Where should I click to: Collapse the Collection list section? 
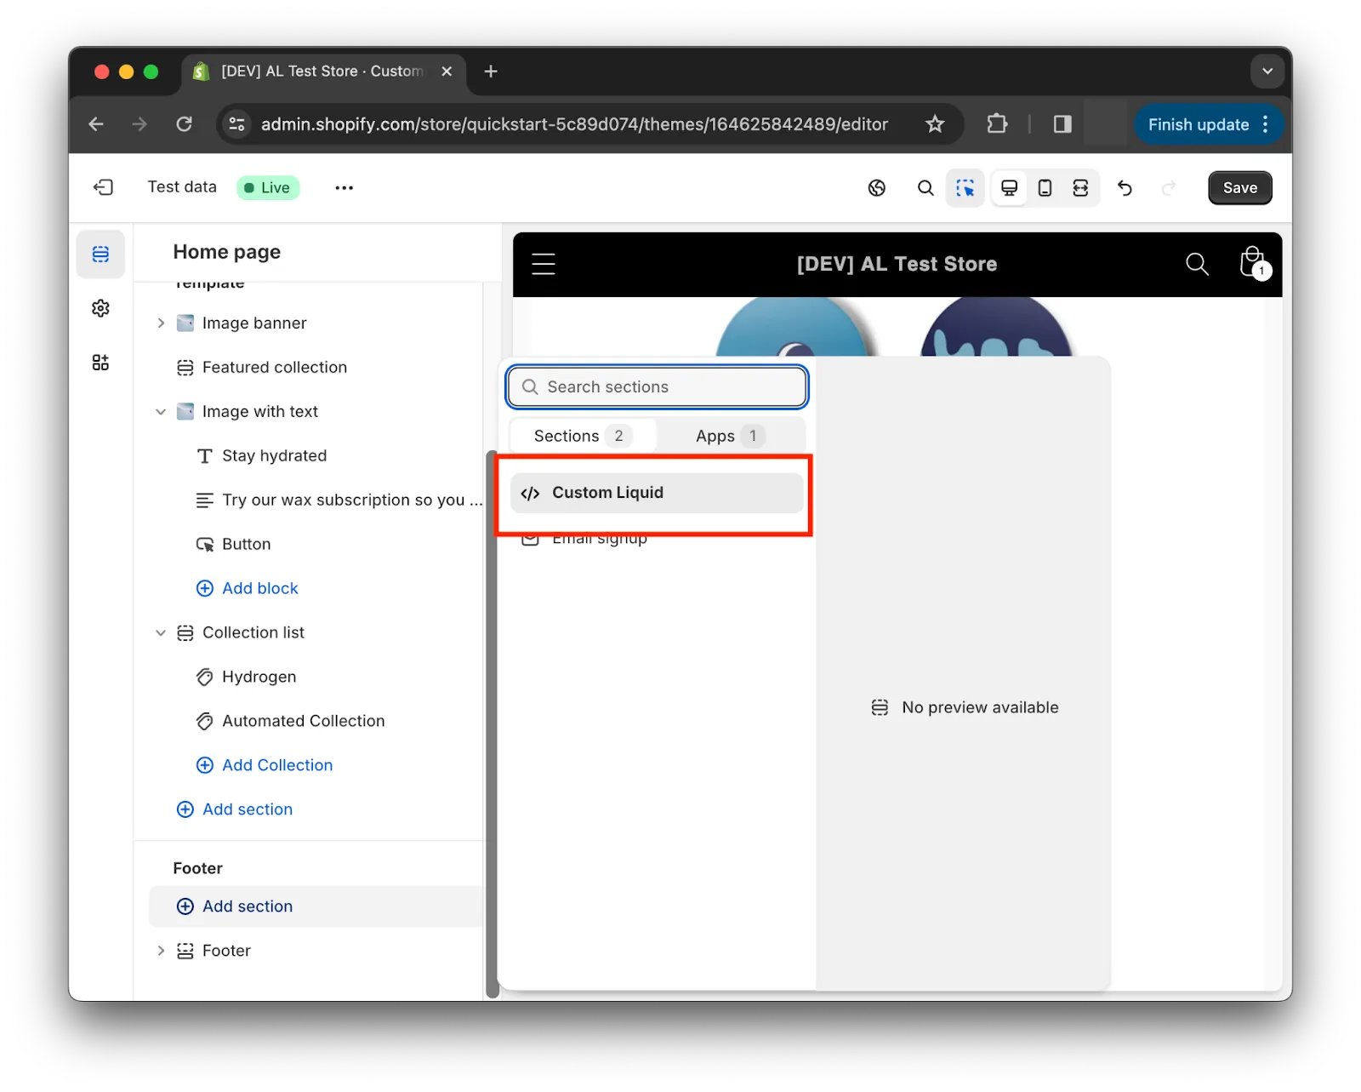point(161,632)
